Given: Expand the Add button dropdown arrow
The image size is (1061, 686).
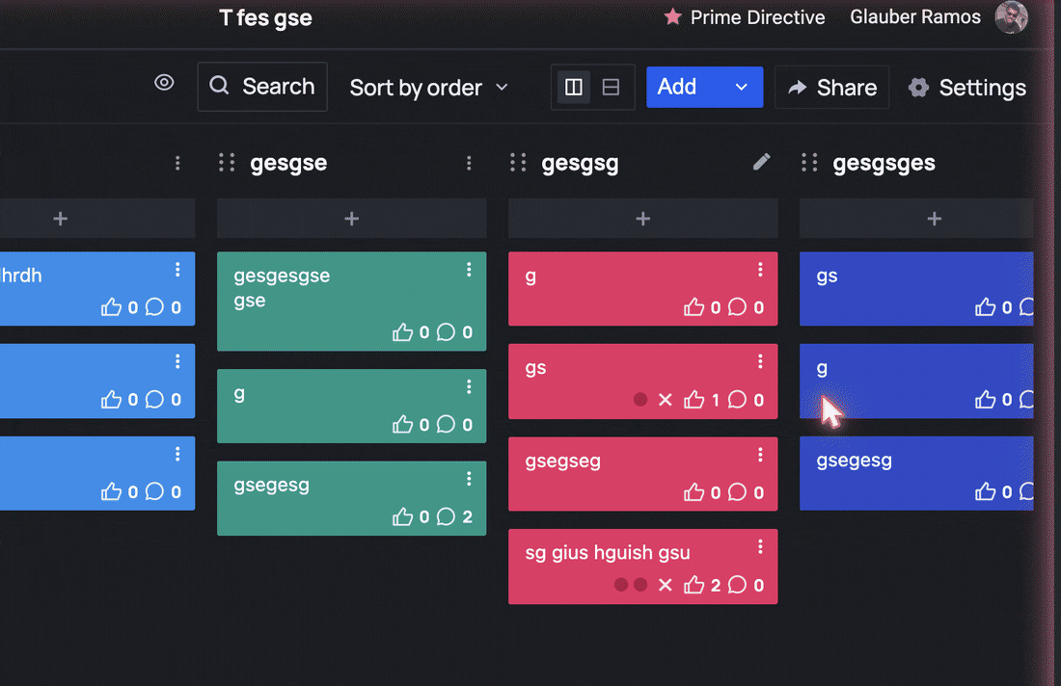Looking at the screenshot, I should (x=742, y=87).
